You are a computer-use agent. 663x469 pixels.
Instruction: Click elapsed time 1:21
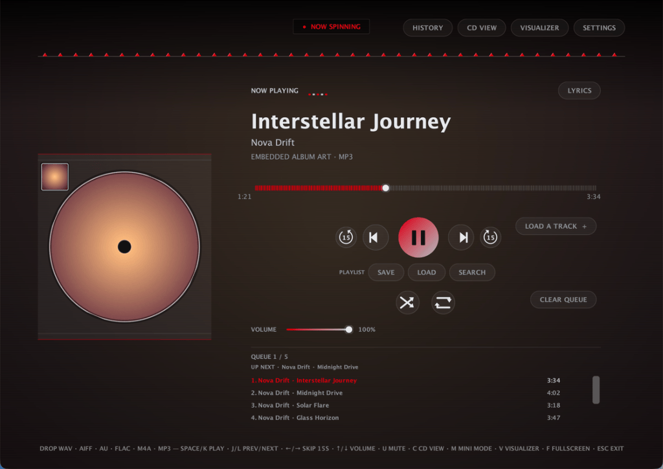(x=244, y=197)
